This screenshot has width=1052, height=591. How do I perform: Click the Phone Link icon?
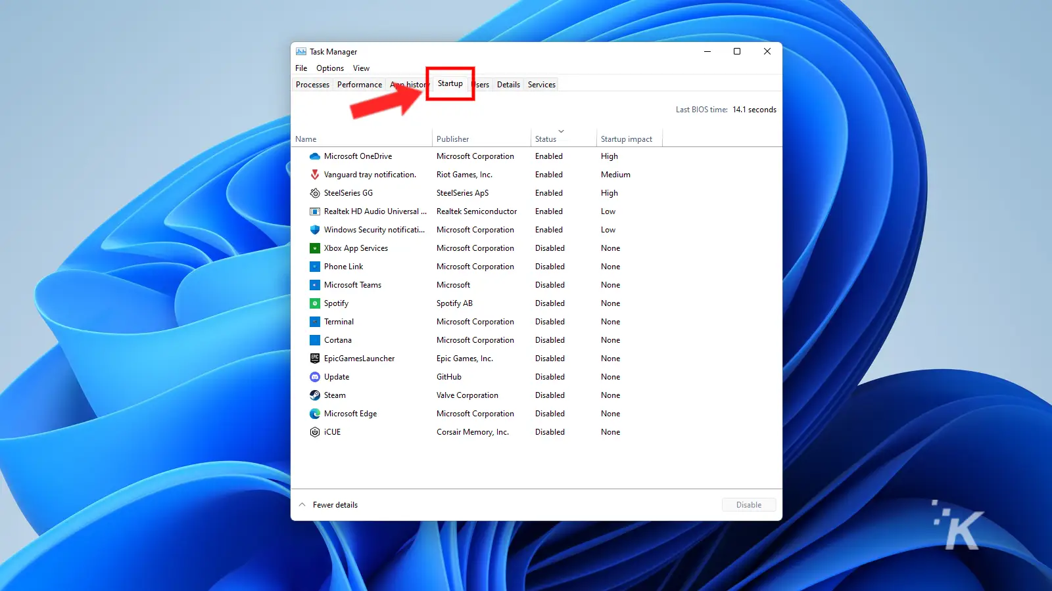[x=315, y=267]
